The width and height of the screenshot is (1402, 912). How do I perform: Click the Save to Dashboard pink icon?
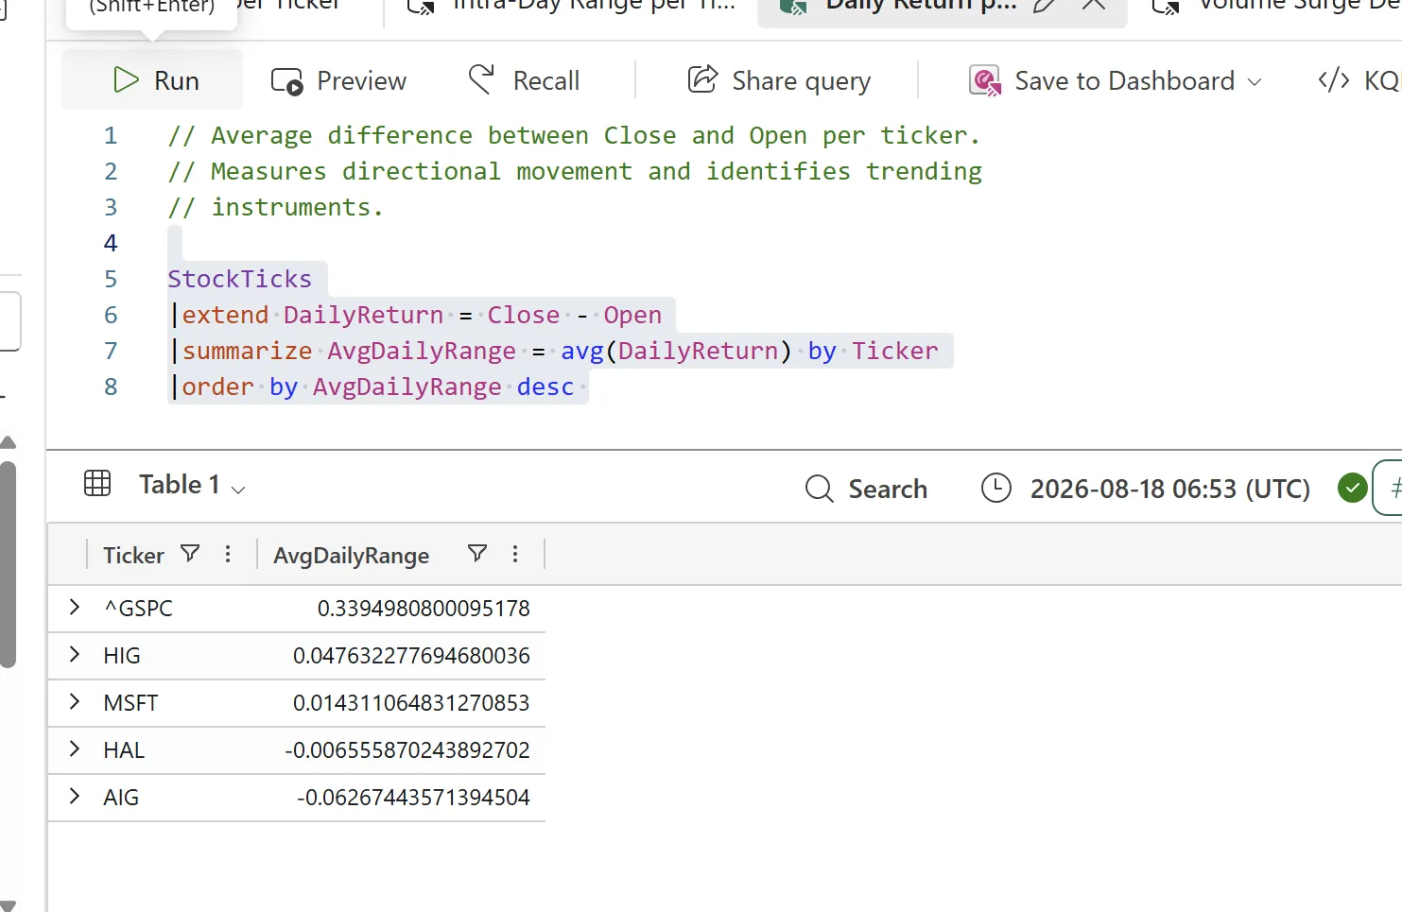point(984,81)
